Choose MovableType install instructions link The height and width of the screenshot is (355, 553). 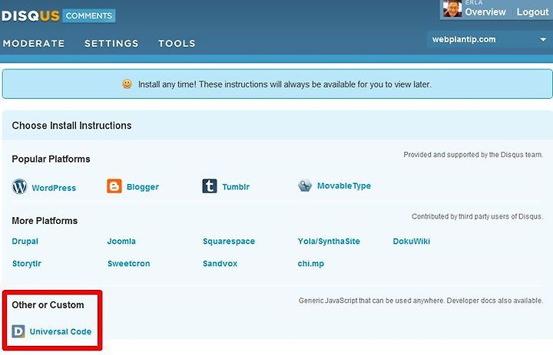tap(344, 186)
